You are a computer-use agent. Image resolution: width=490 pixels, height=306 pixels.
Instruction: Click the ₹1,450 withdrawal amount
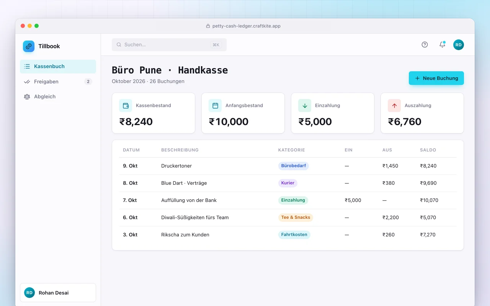pos(390,166)
